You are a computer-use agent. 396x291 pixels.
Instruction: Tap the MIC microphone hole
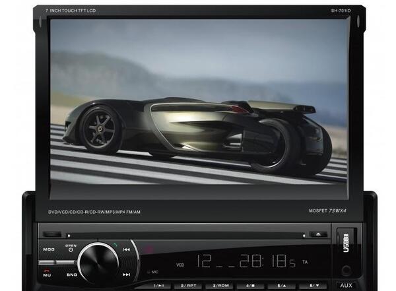tap(148, 272)
